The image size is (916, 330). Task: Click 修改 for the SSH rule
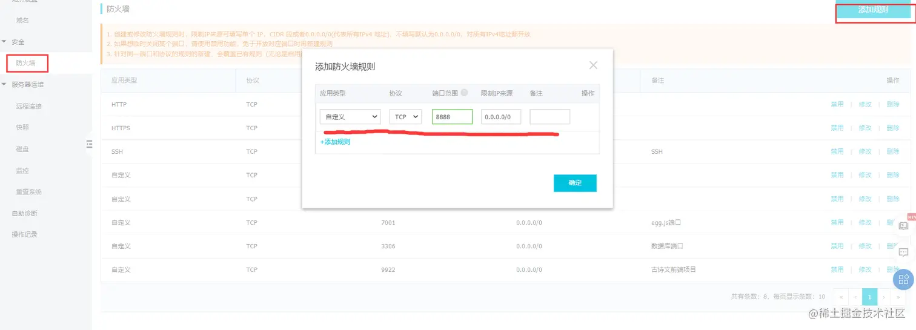click(x=865, y=151)
